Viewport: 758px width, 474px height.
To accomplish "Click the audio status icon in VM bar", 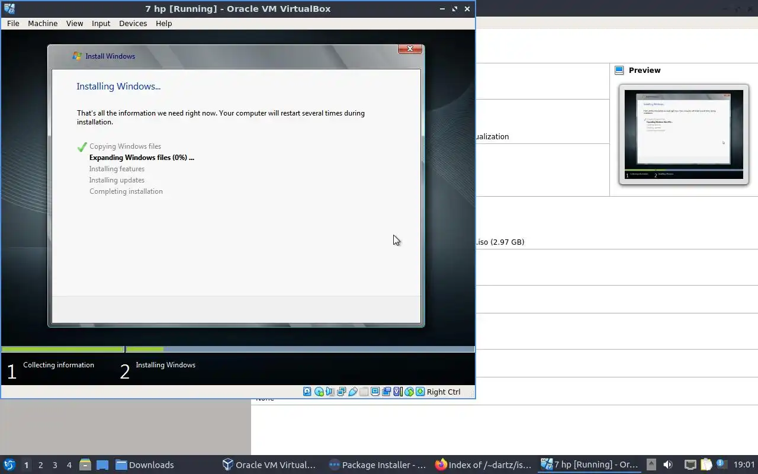I will click(x=330, y=392).
